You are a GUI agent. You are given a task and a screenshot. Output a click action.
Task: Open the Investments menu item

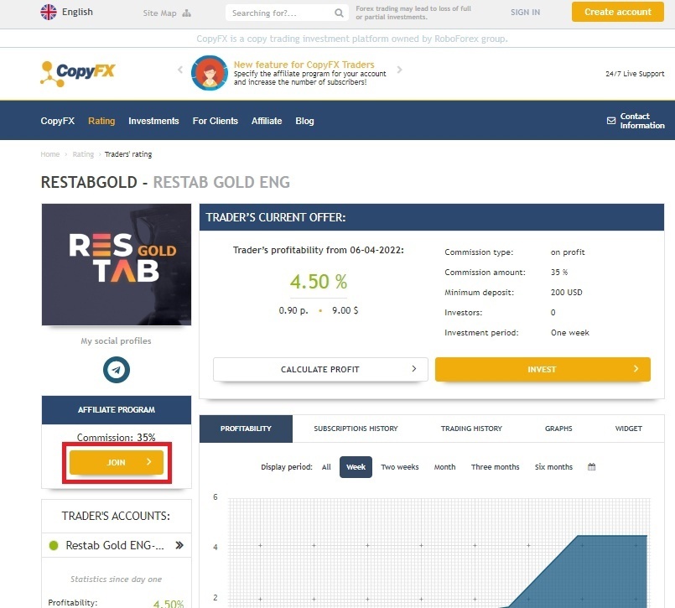pyautogui.click(x=153, y=121)
